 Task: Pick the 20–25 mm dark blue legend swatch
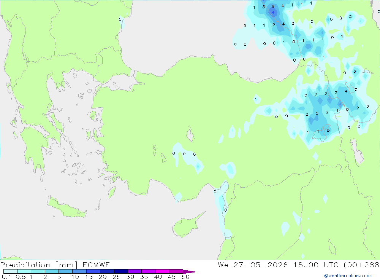[107, 271]
